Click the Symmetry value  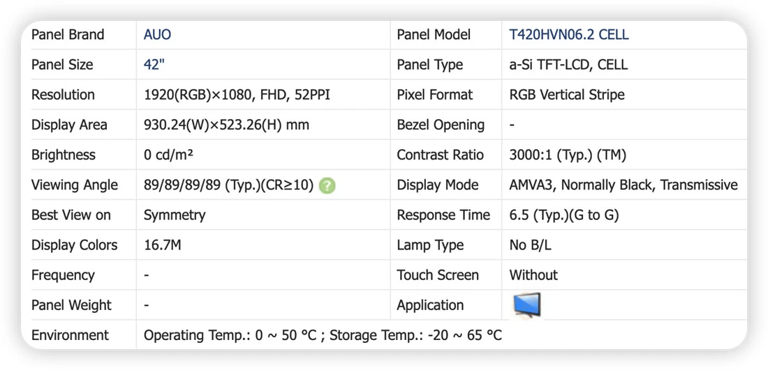175,215
